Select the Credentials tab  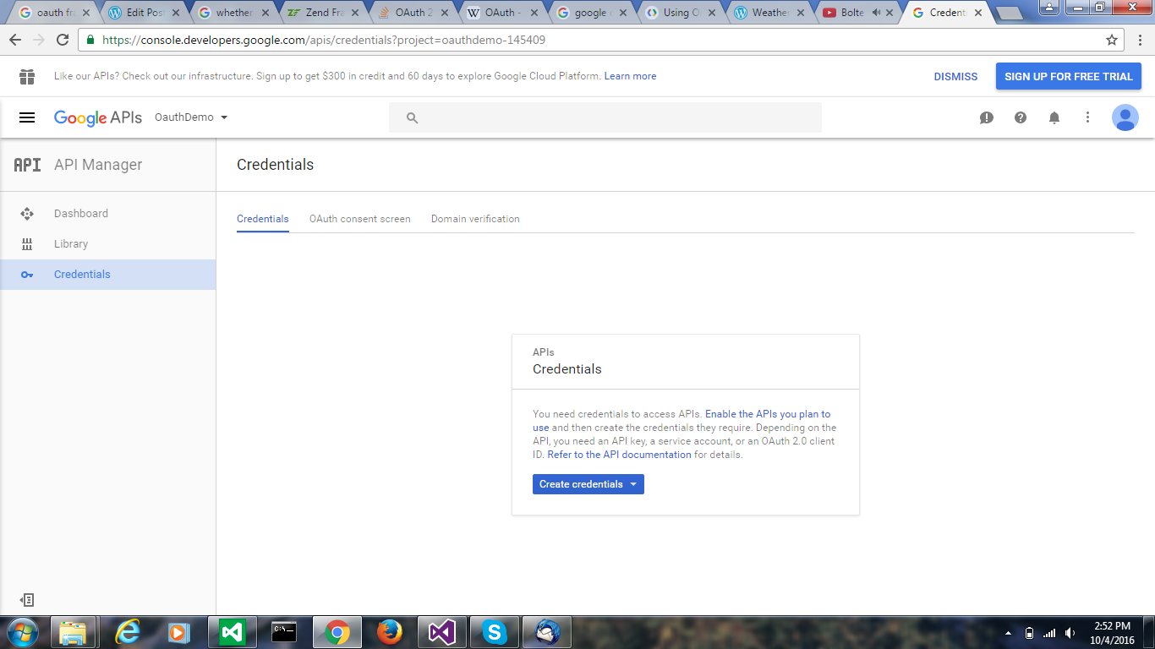point(263,219)
